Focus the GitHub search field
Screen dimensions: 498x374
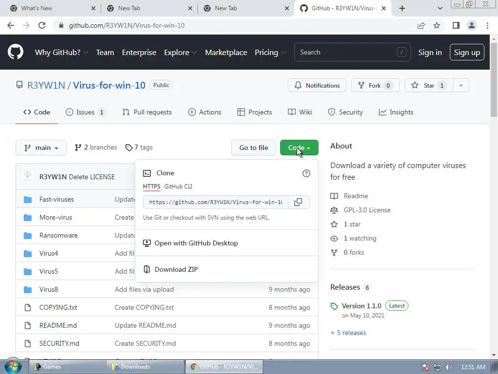coord(353,52)
